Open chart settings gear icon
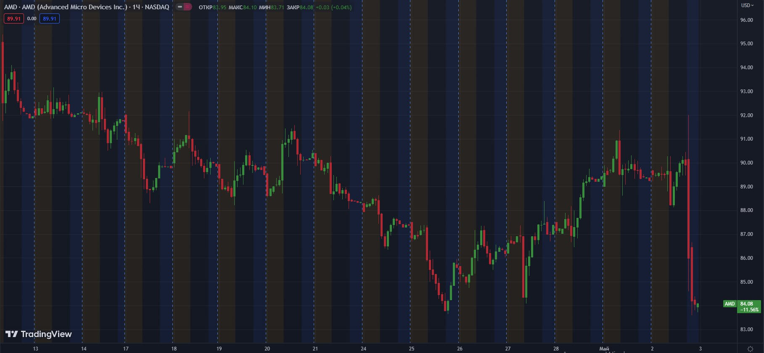This screenshot has width=764, height=353. coord(750,349)
